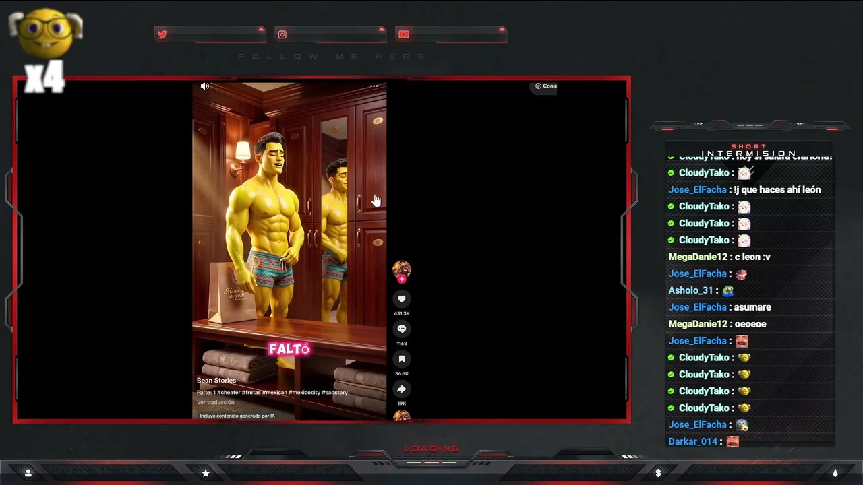Mute the TikTok video with the speaker icon

point(205,86)
